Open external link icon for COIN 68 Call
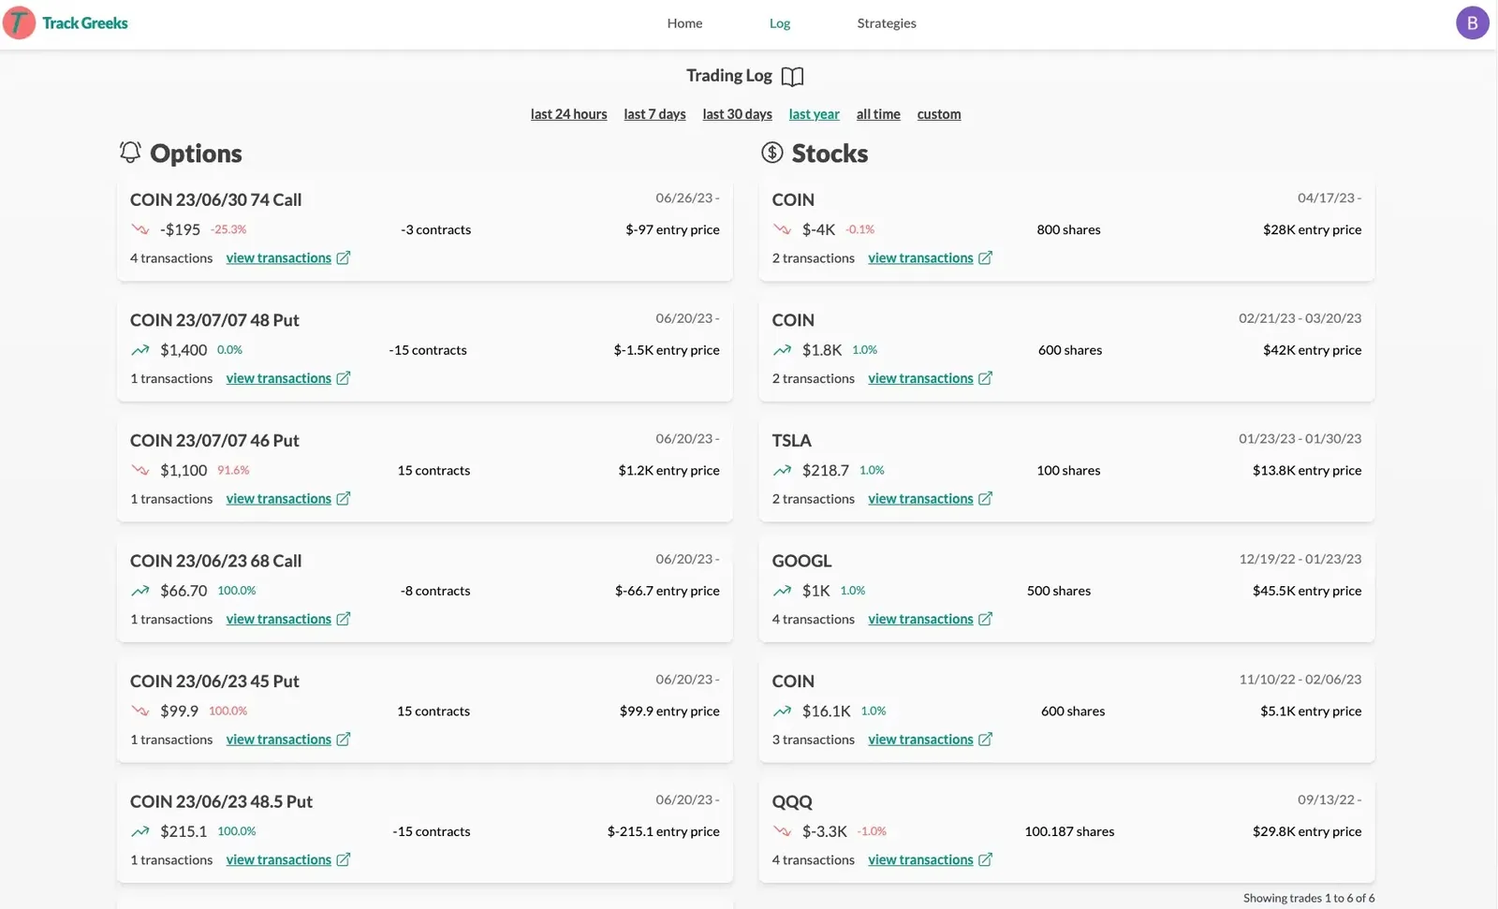 (x=344, y=619)
